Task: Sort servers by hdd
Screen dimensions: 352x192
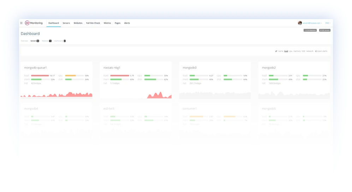Action: [303, 51]
